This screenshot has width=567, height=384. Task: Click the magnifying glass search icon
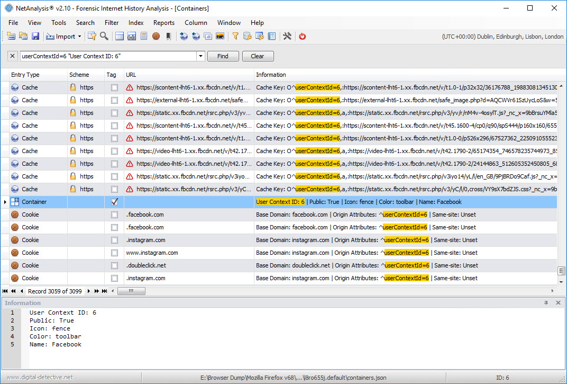[104, 36]
